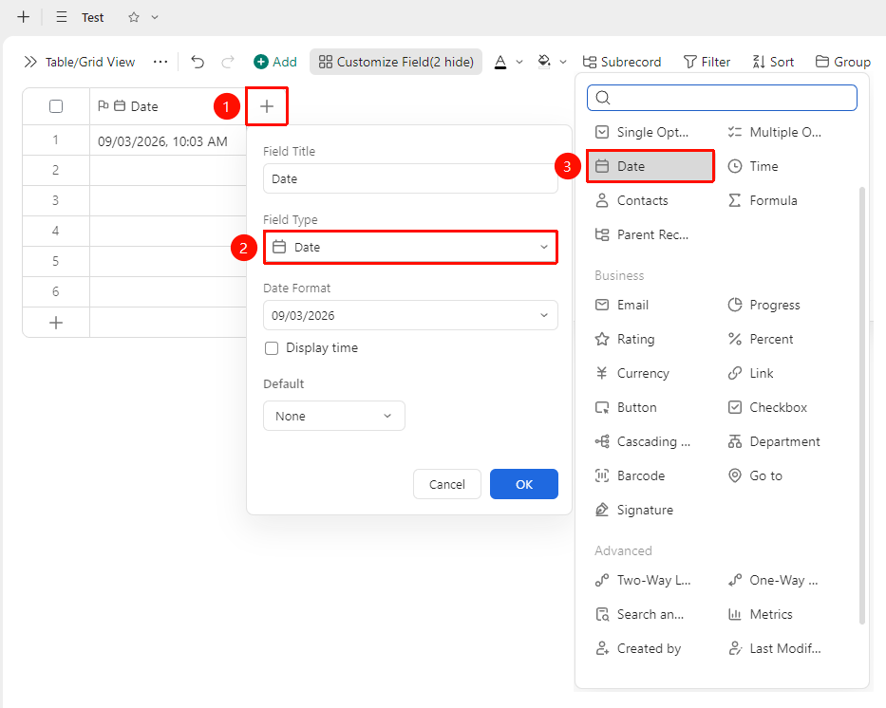Select the Email field type
The height and width of the screenshot is (708, 886).
tap(622, 305)
